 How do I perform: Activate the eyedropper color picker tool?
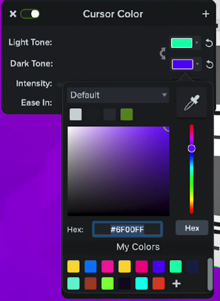pos(192,102)
